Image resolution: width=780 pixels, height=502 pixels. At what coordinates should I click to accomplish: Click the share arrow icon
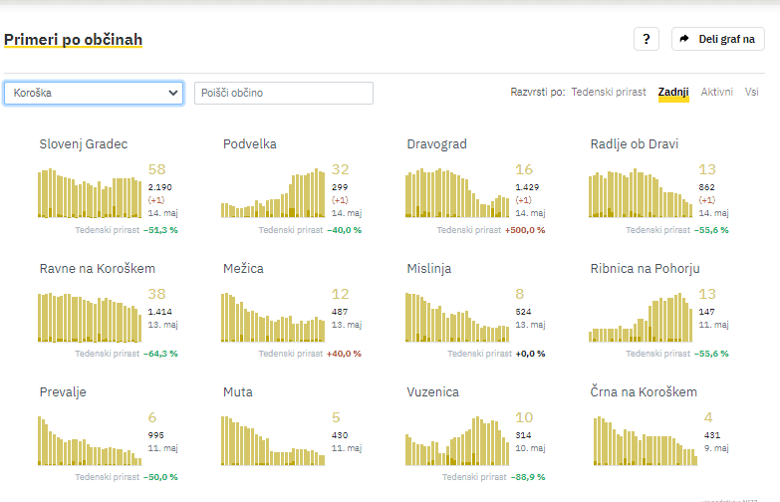(x=684, y=39)
